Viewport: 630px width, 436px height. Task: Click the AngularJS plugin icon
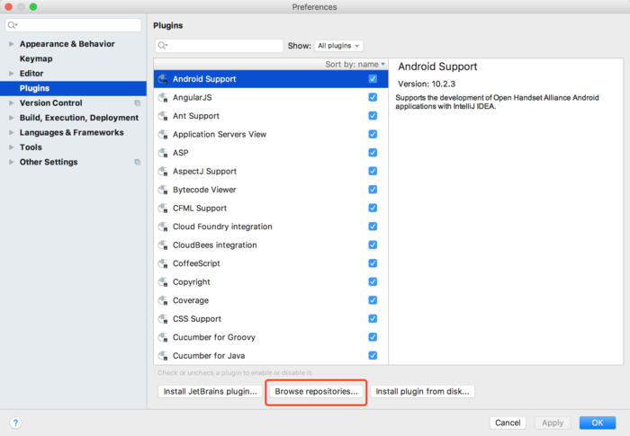coord(163,98)
